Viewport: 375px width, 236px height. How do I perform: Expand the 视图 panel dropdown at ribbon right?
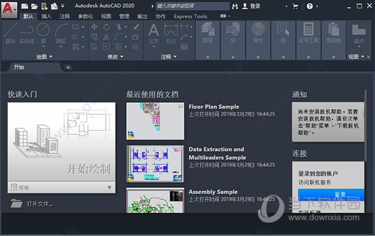click(357, 57)
